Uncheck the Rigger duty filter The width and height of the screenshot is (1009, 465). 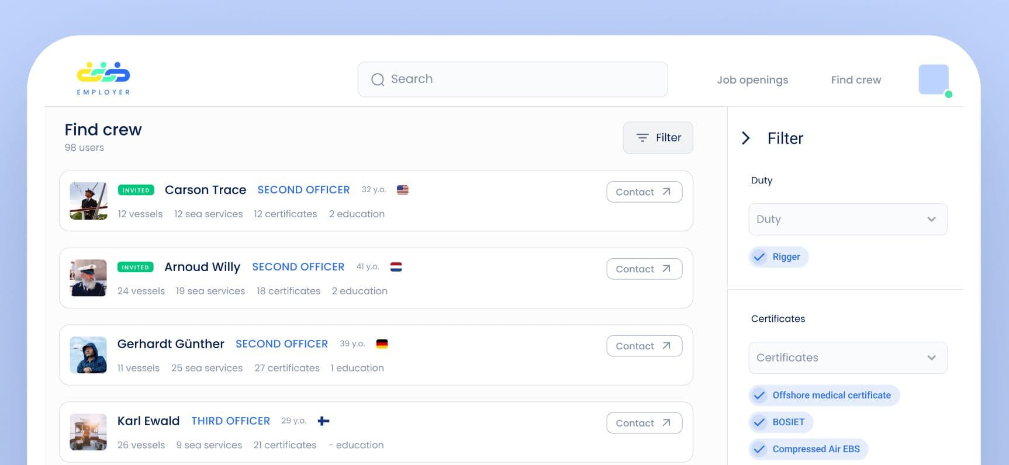coord(759,257)
